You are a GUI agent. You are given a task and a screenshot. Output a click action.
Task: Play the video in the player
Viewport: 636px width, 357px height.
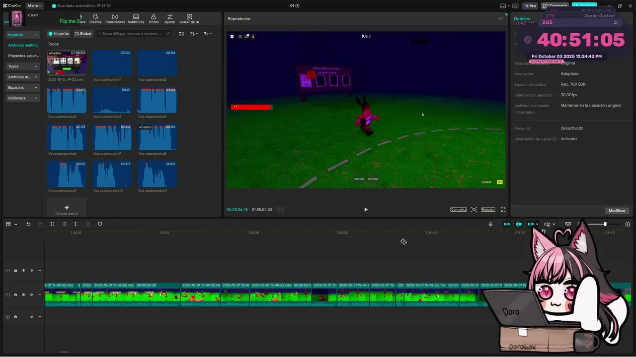[366, 210]
